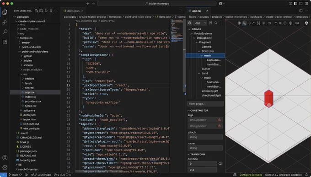
Task: Select the scale tool in canvas toolbar
Action: [x=258, y=23]
